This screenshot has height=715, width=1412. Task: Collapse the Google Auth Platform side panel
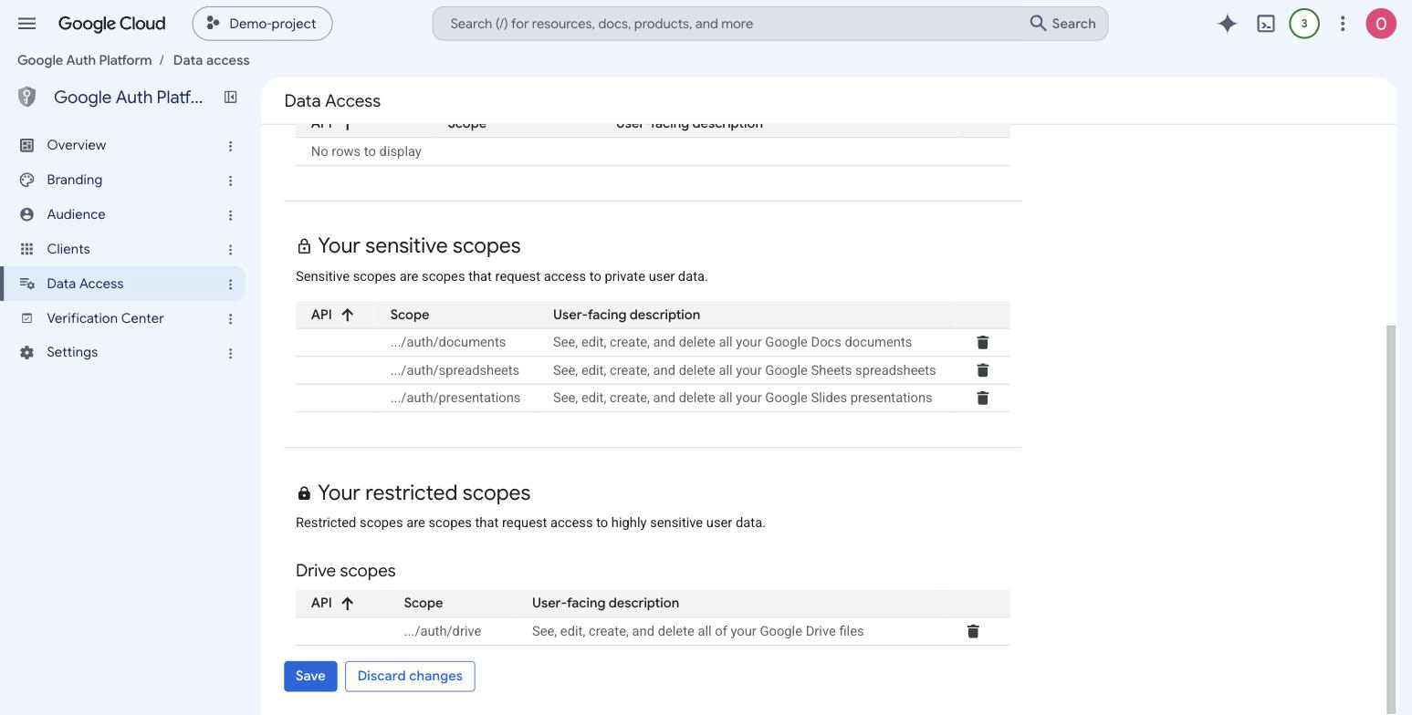[x=231, y=97]
